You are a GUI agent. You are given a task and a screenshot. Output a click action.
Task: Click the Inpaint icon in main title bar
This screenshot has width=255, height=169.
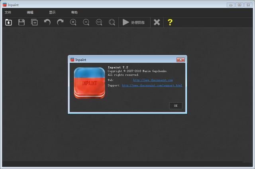click(x=5, y=5)
